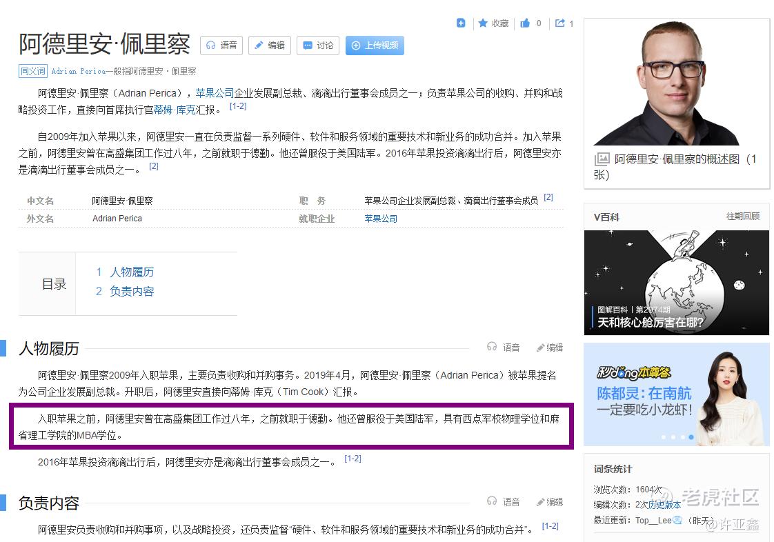Open the 历史版本 link in 词条统计
The image size is (774, 542).
point(665,505)
